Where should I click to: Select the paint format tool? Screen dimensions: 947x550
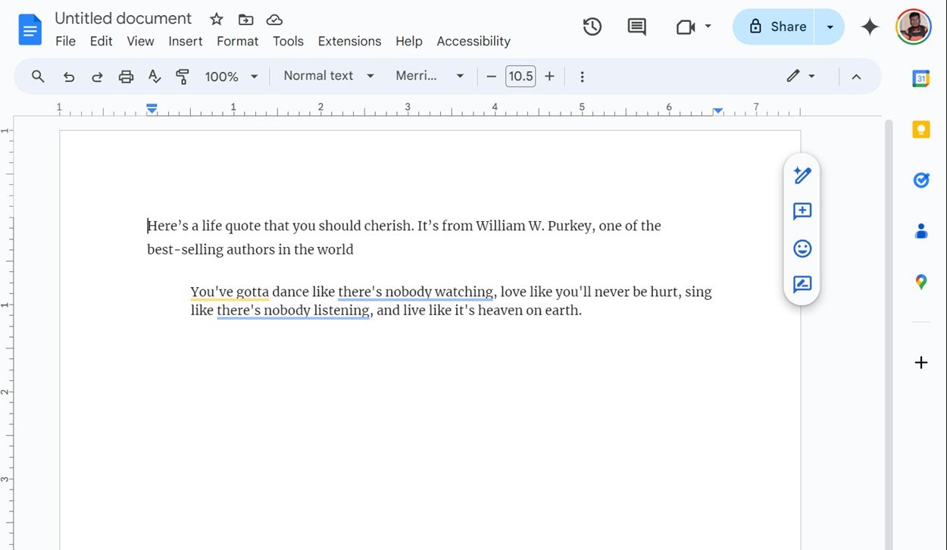click(x=183, y=76)
